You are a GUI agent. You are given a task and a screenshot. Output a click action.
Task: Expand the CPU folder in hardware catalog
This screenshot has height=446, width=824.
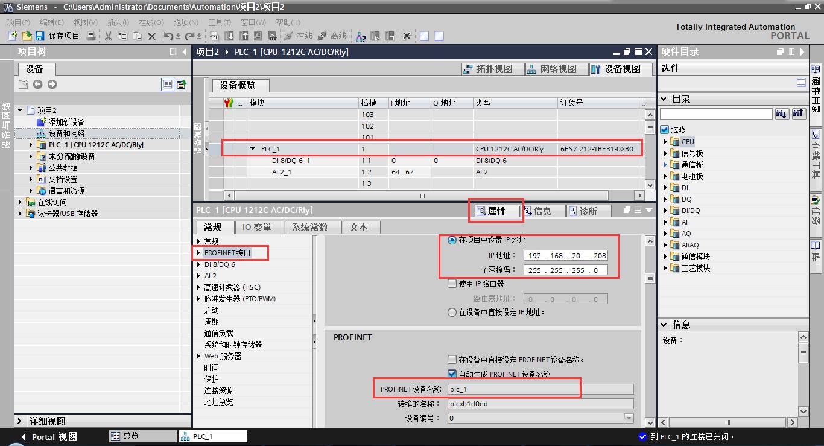(x=665, y=142)
